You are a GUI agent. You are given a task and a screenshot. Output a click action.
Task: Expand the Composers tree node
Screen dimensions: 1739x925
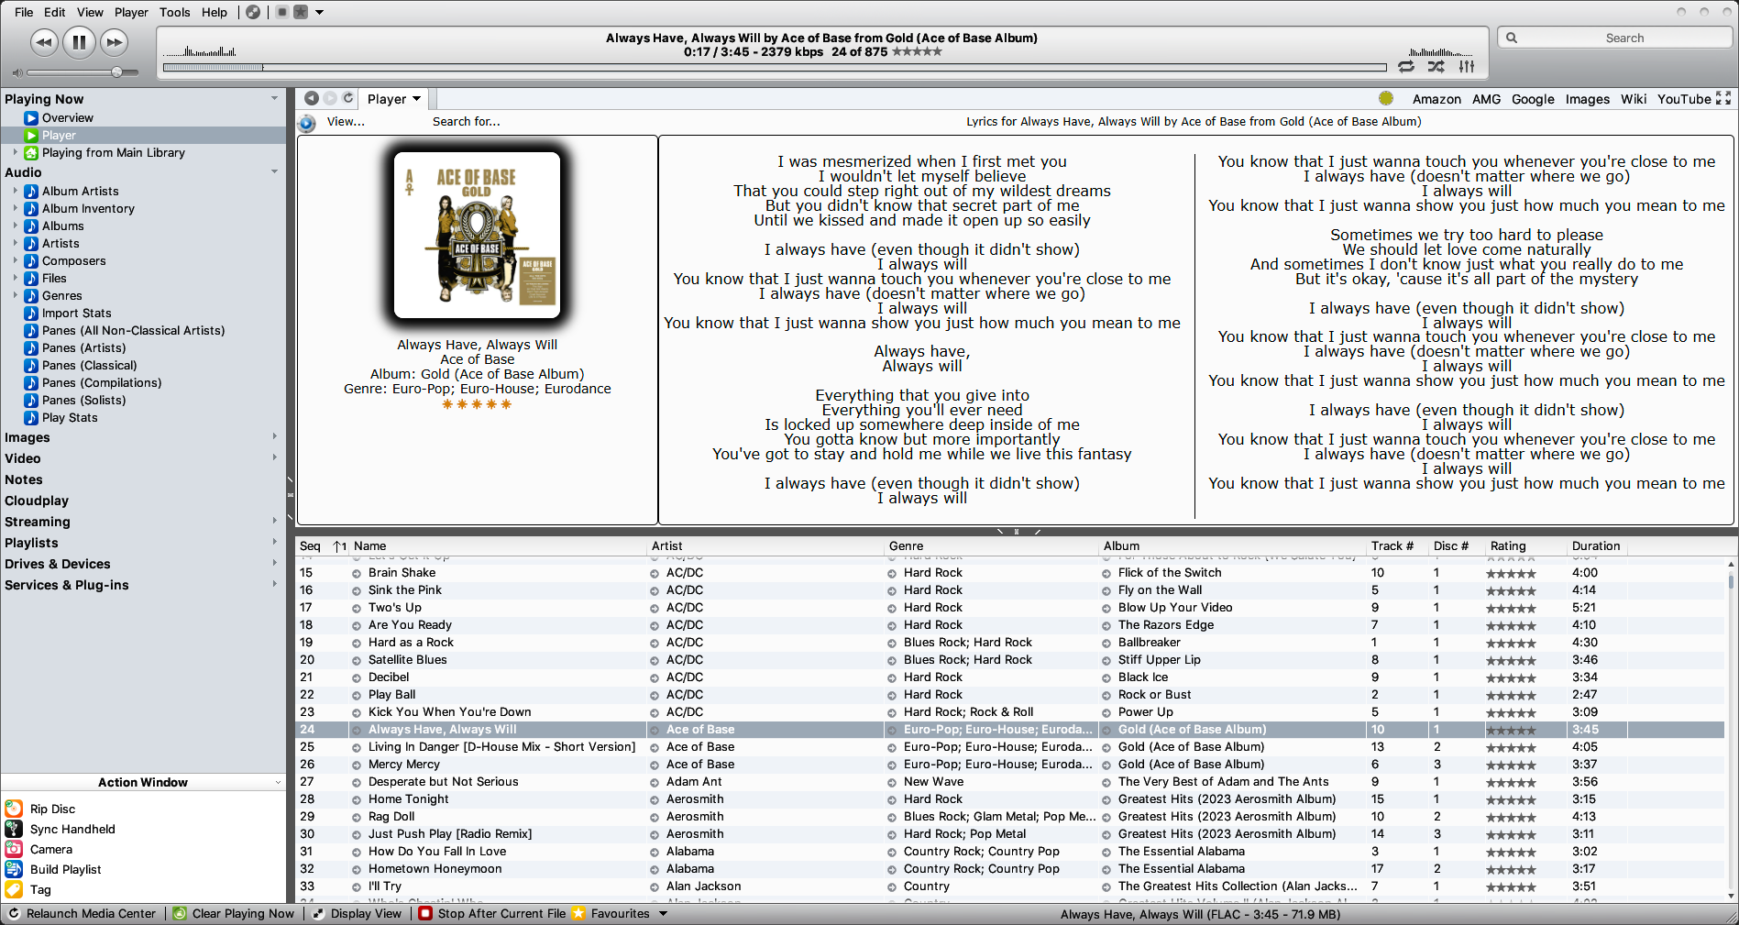[x=15, y=260]
